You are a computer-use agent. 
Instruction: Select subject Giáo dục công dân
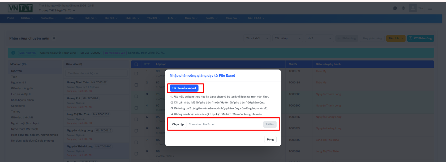(x=35, y=88)
